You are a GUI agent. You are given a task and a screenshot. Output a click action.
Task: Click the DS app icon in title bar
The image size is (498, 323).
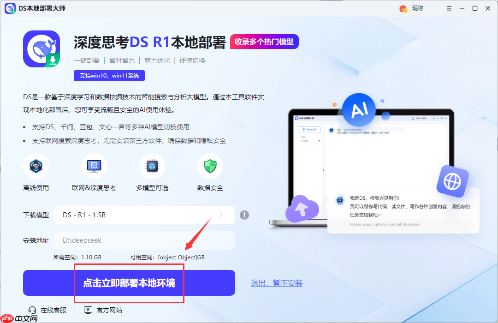tap(10, 8)
